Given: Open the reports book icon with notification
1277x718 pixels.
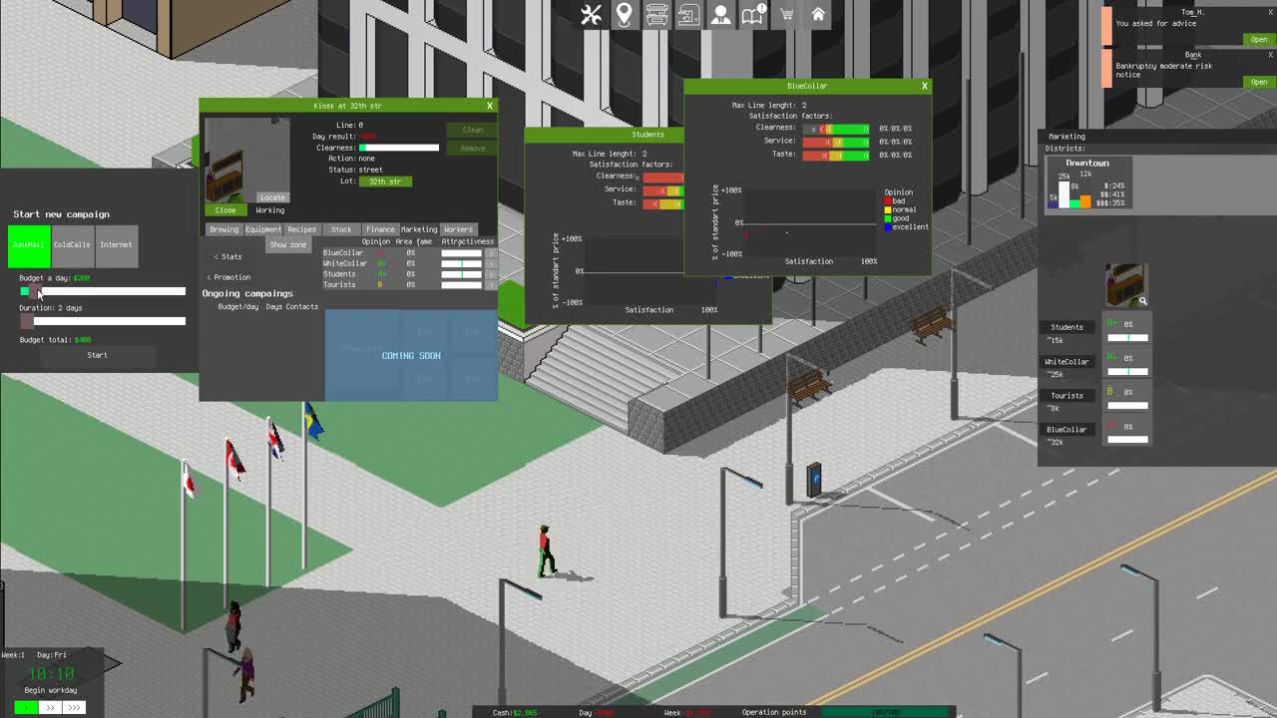Looking at the screenshot, I should [x=753, y=14].
